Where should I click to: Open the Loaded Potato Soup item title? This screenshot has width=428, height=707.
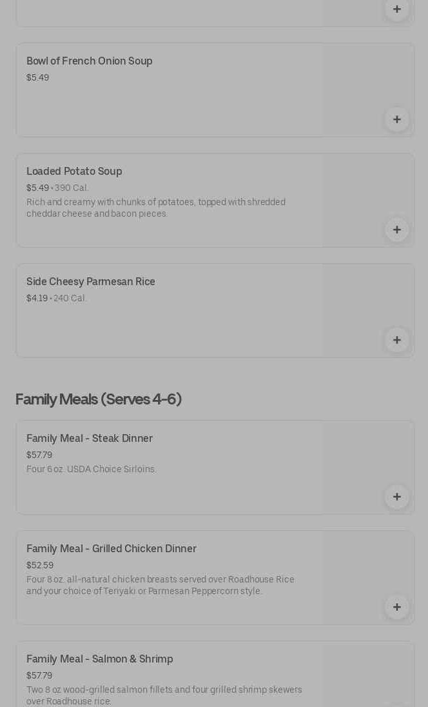coord(74,172)
